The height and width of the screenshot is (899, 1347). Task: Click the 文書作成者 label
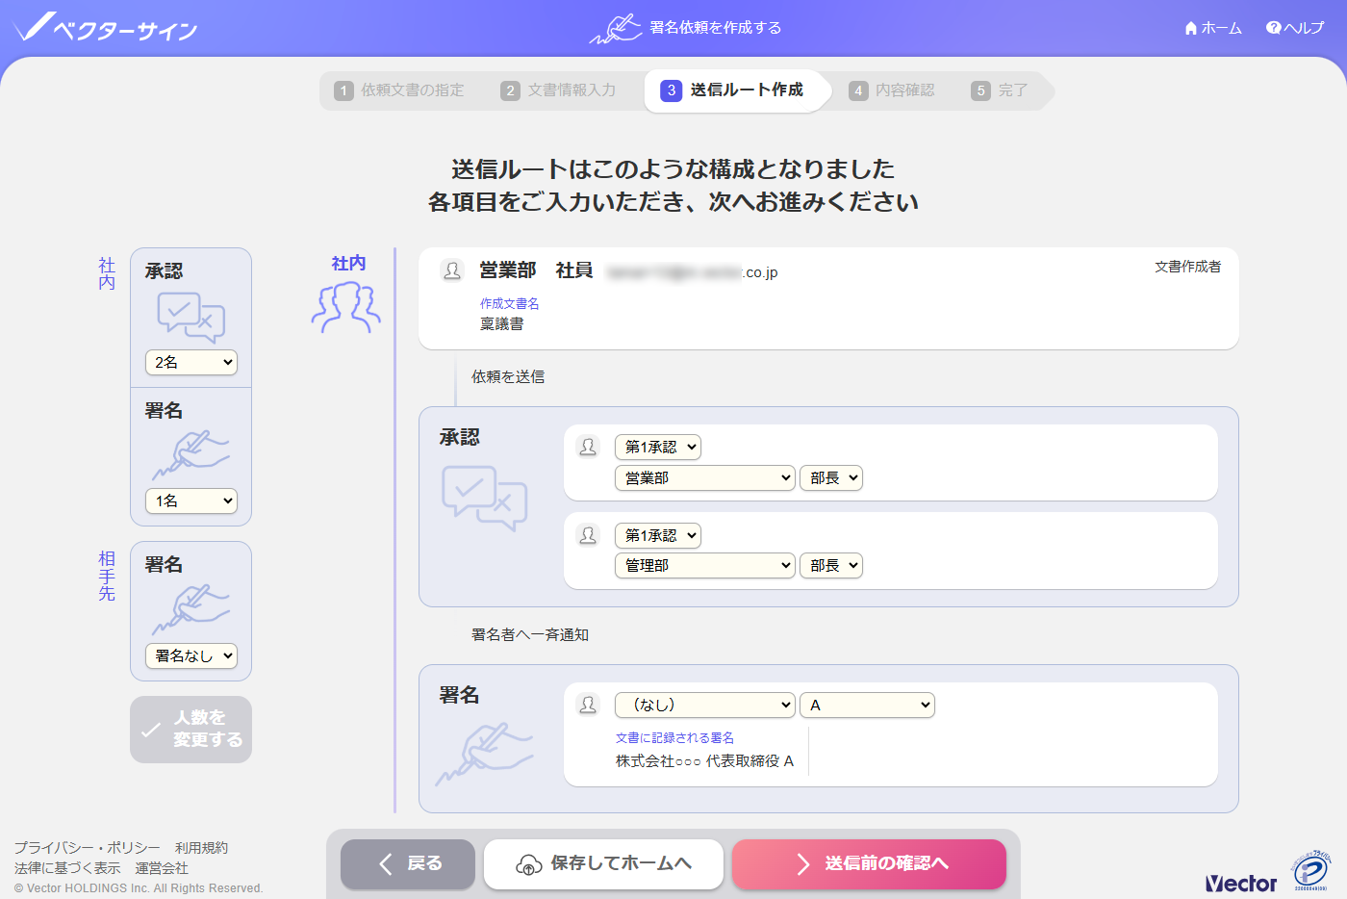pyautogui.click(x=1187, y=267)
